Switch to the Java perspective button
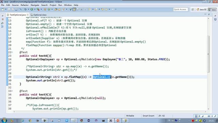The height and width of the screenshot is (123, 218). [212, 10]
